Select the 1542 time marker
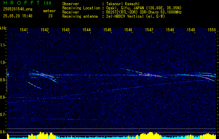The image size is (219, 139). (x=45, y=30)
